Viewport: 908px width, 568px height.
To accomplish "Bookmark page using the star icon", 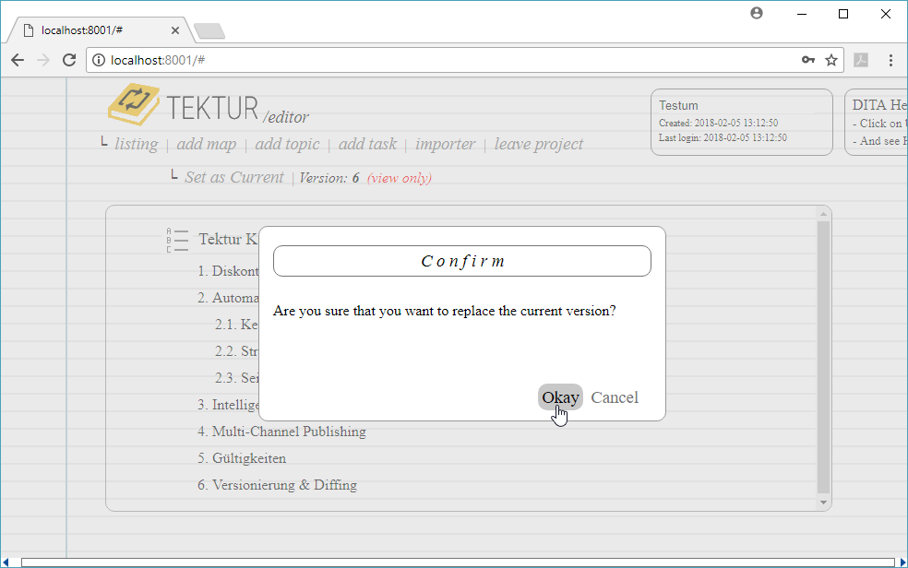I will 830,60.
